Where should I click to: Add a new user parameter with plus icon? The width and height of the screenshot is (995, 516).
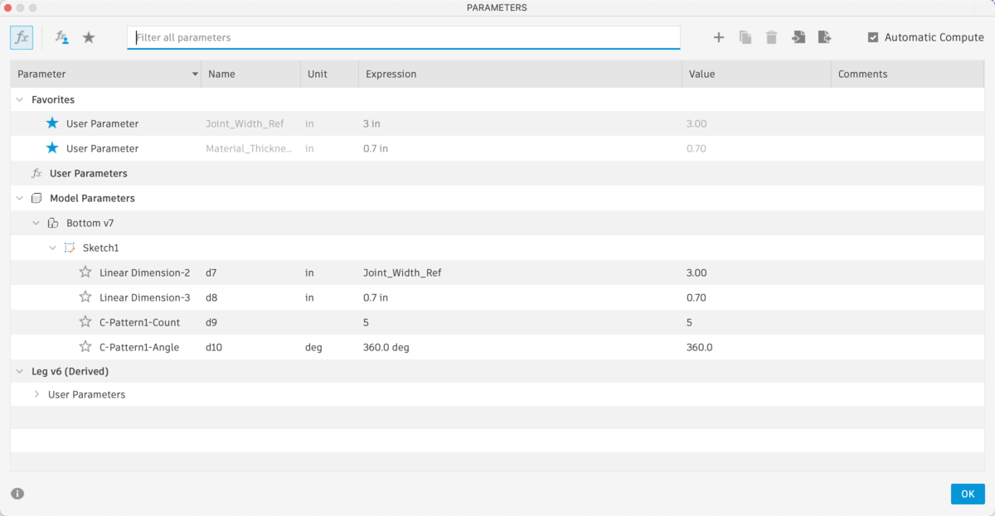(718, 37)
